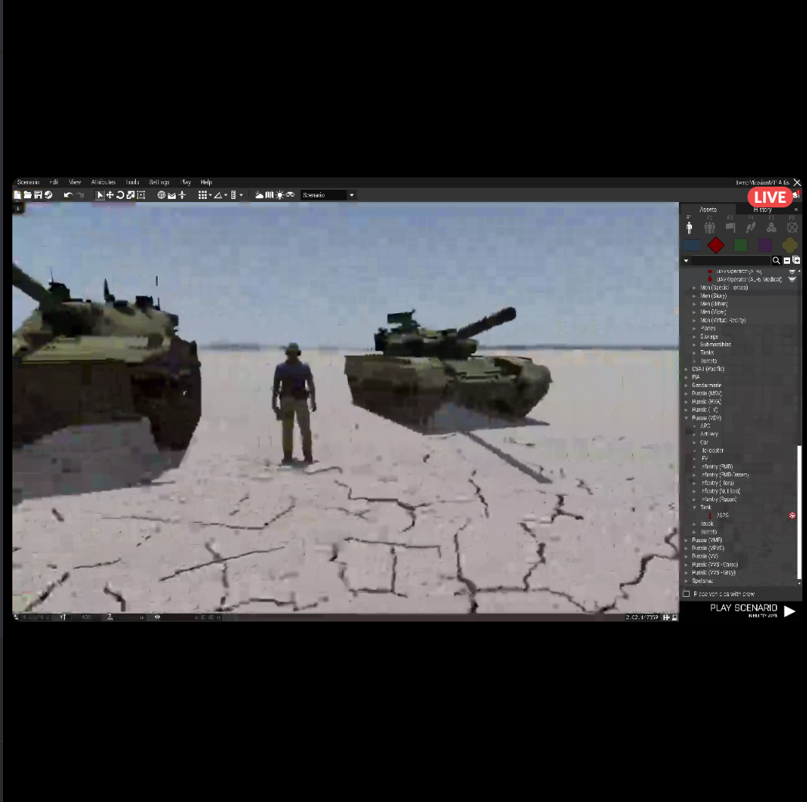Open Steam Workshop publish icon

48,195
